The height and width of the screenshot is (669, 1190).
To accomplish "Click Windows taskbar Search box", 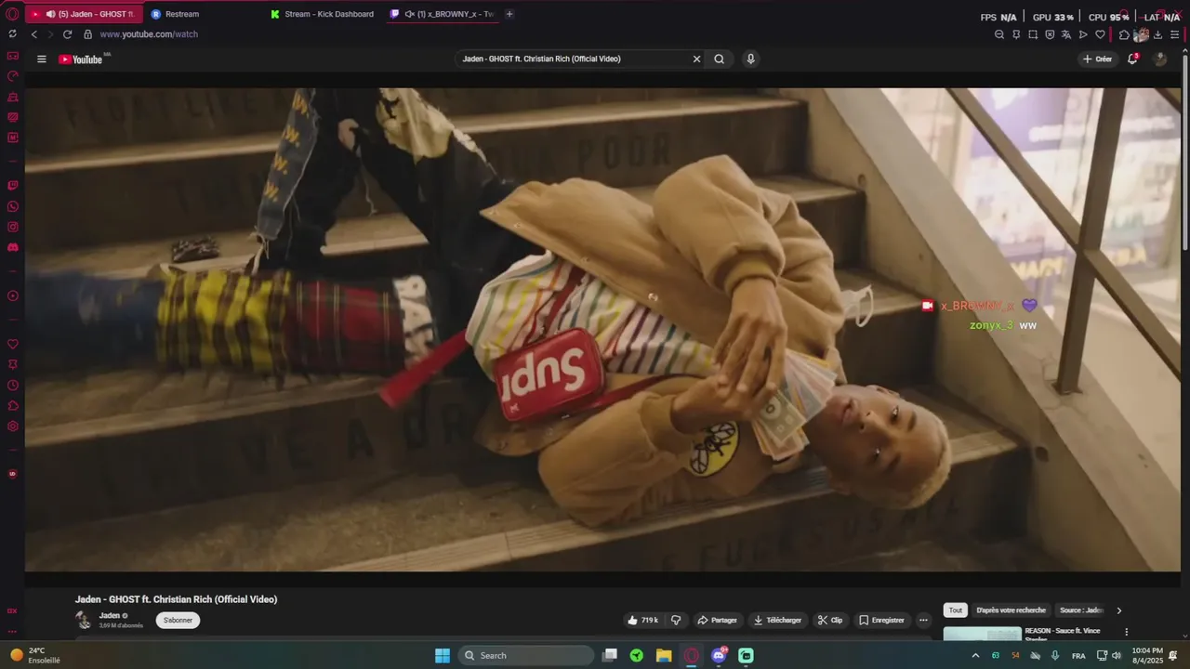I will coord(526,655).
